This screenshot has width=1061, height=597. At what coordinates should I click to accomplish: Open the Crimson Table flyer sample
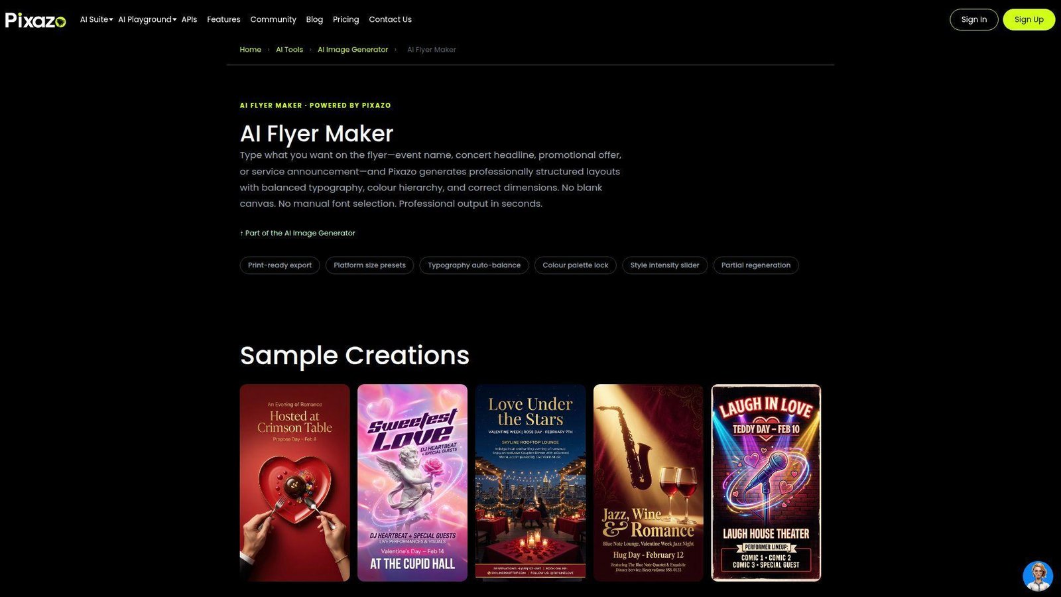coord(294,483)
